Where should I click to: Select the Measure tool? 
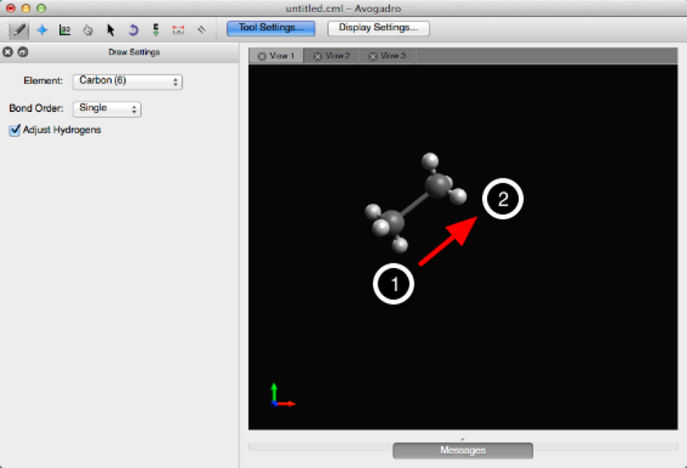(x=178, y=30)
